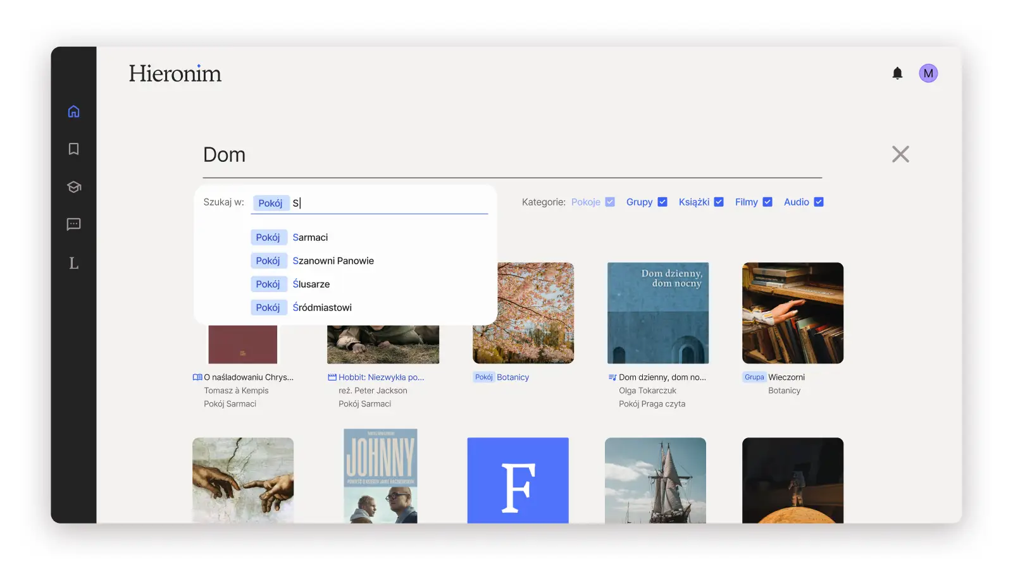Click the Tomasz à Kempis author text
This screenshot has width=1013, height=569.
click(237, 391)
